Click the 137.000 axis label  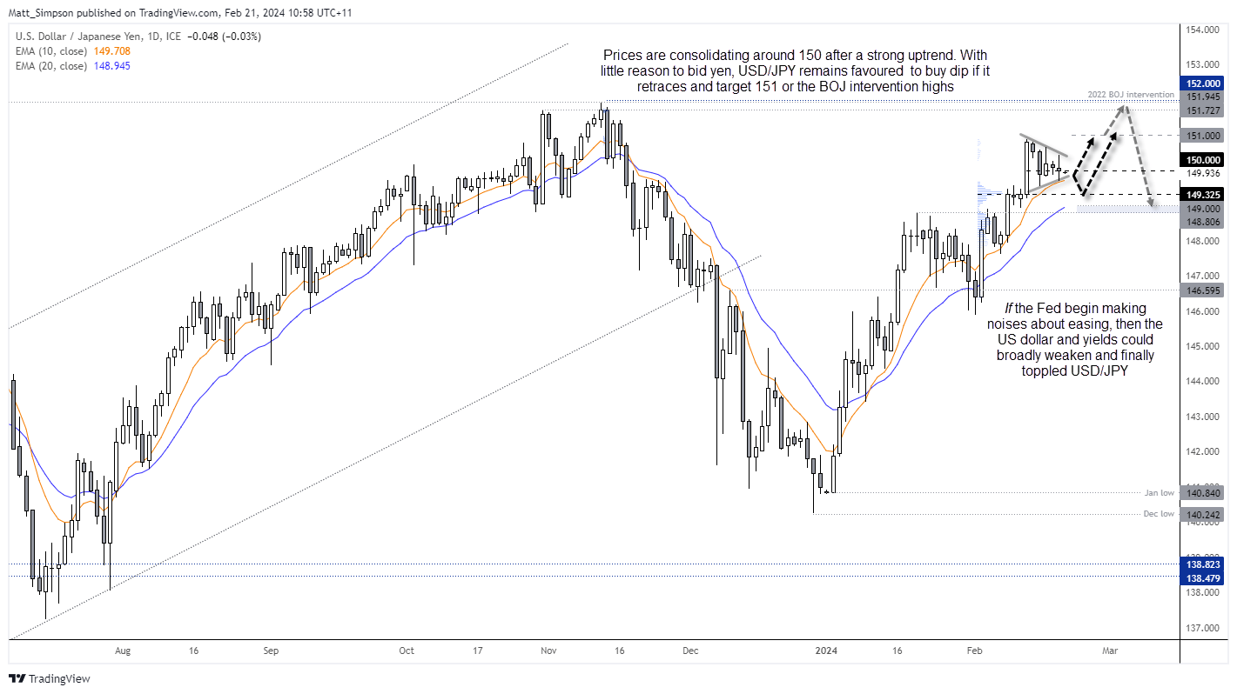click(1202, 627)
